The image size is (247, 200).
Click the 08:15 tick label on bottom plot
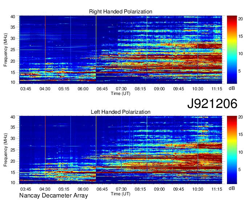140,189
